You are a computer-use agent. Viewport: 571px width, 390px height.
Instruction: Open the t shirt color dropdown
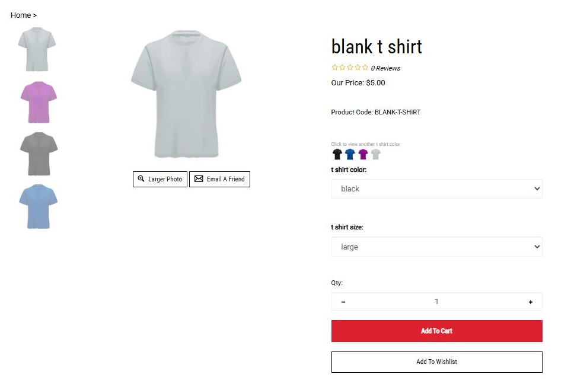click(x=436, y=188)
